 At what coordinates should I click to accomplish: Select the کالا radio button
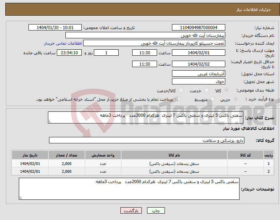coord(226,90)
